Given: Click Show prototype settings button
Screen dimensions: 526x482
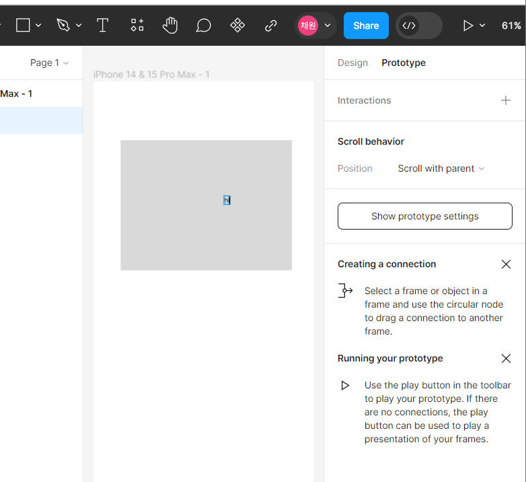Looking at the screenshot, I should (x=424, y=216).
